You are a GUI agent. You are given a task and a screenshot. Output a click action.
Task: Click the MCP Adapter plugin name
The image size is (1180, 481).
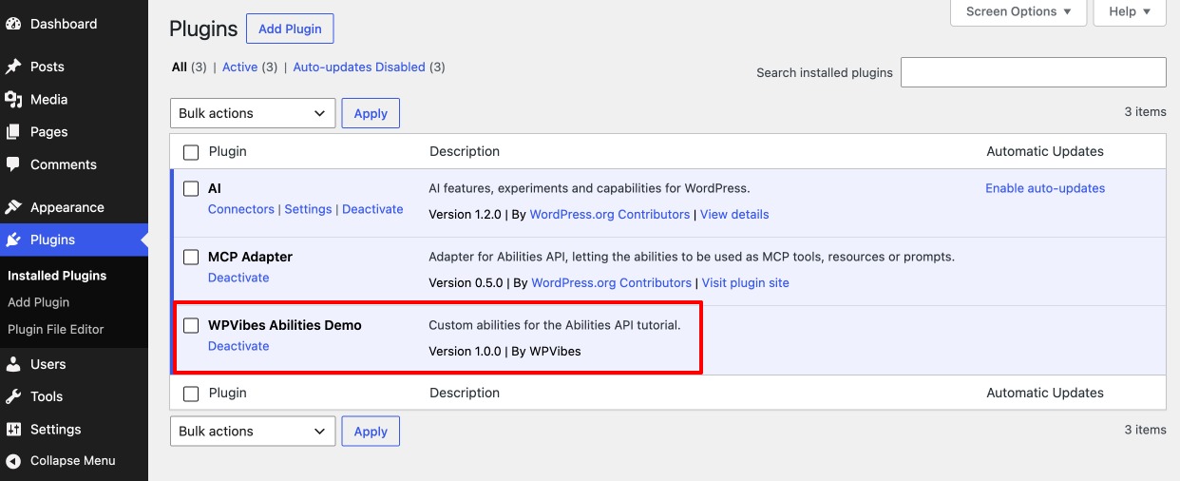(251, 257)
